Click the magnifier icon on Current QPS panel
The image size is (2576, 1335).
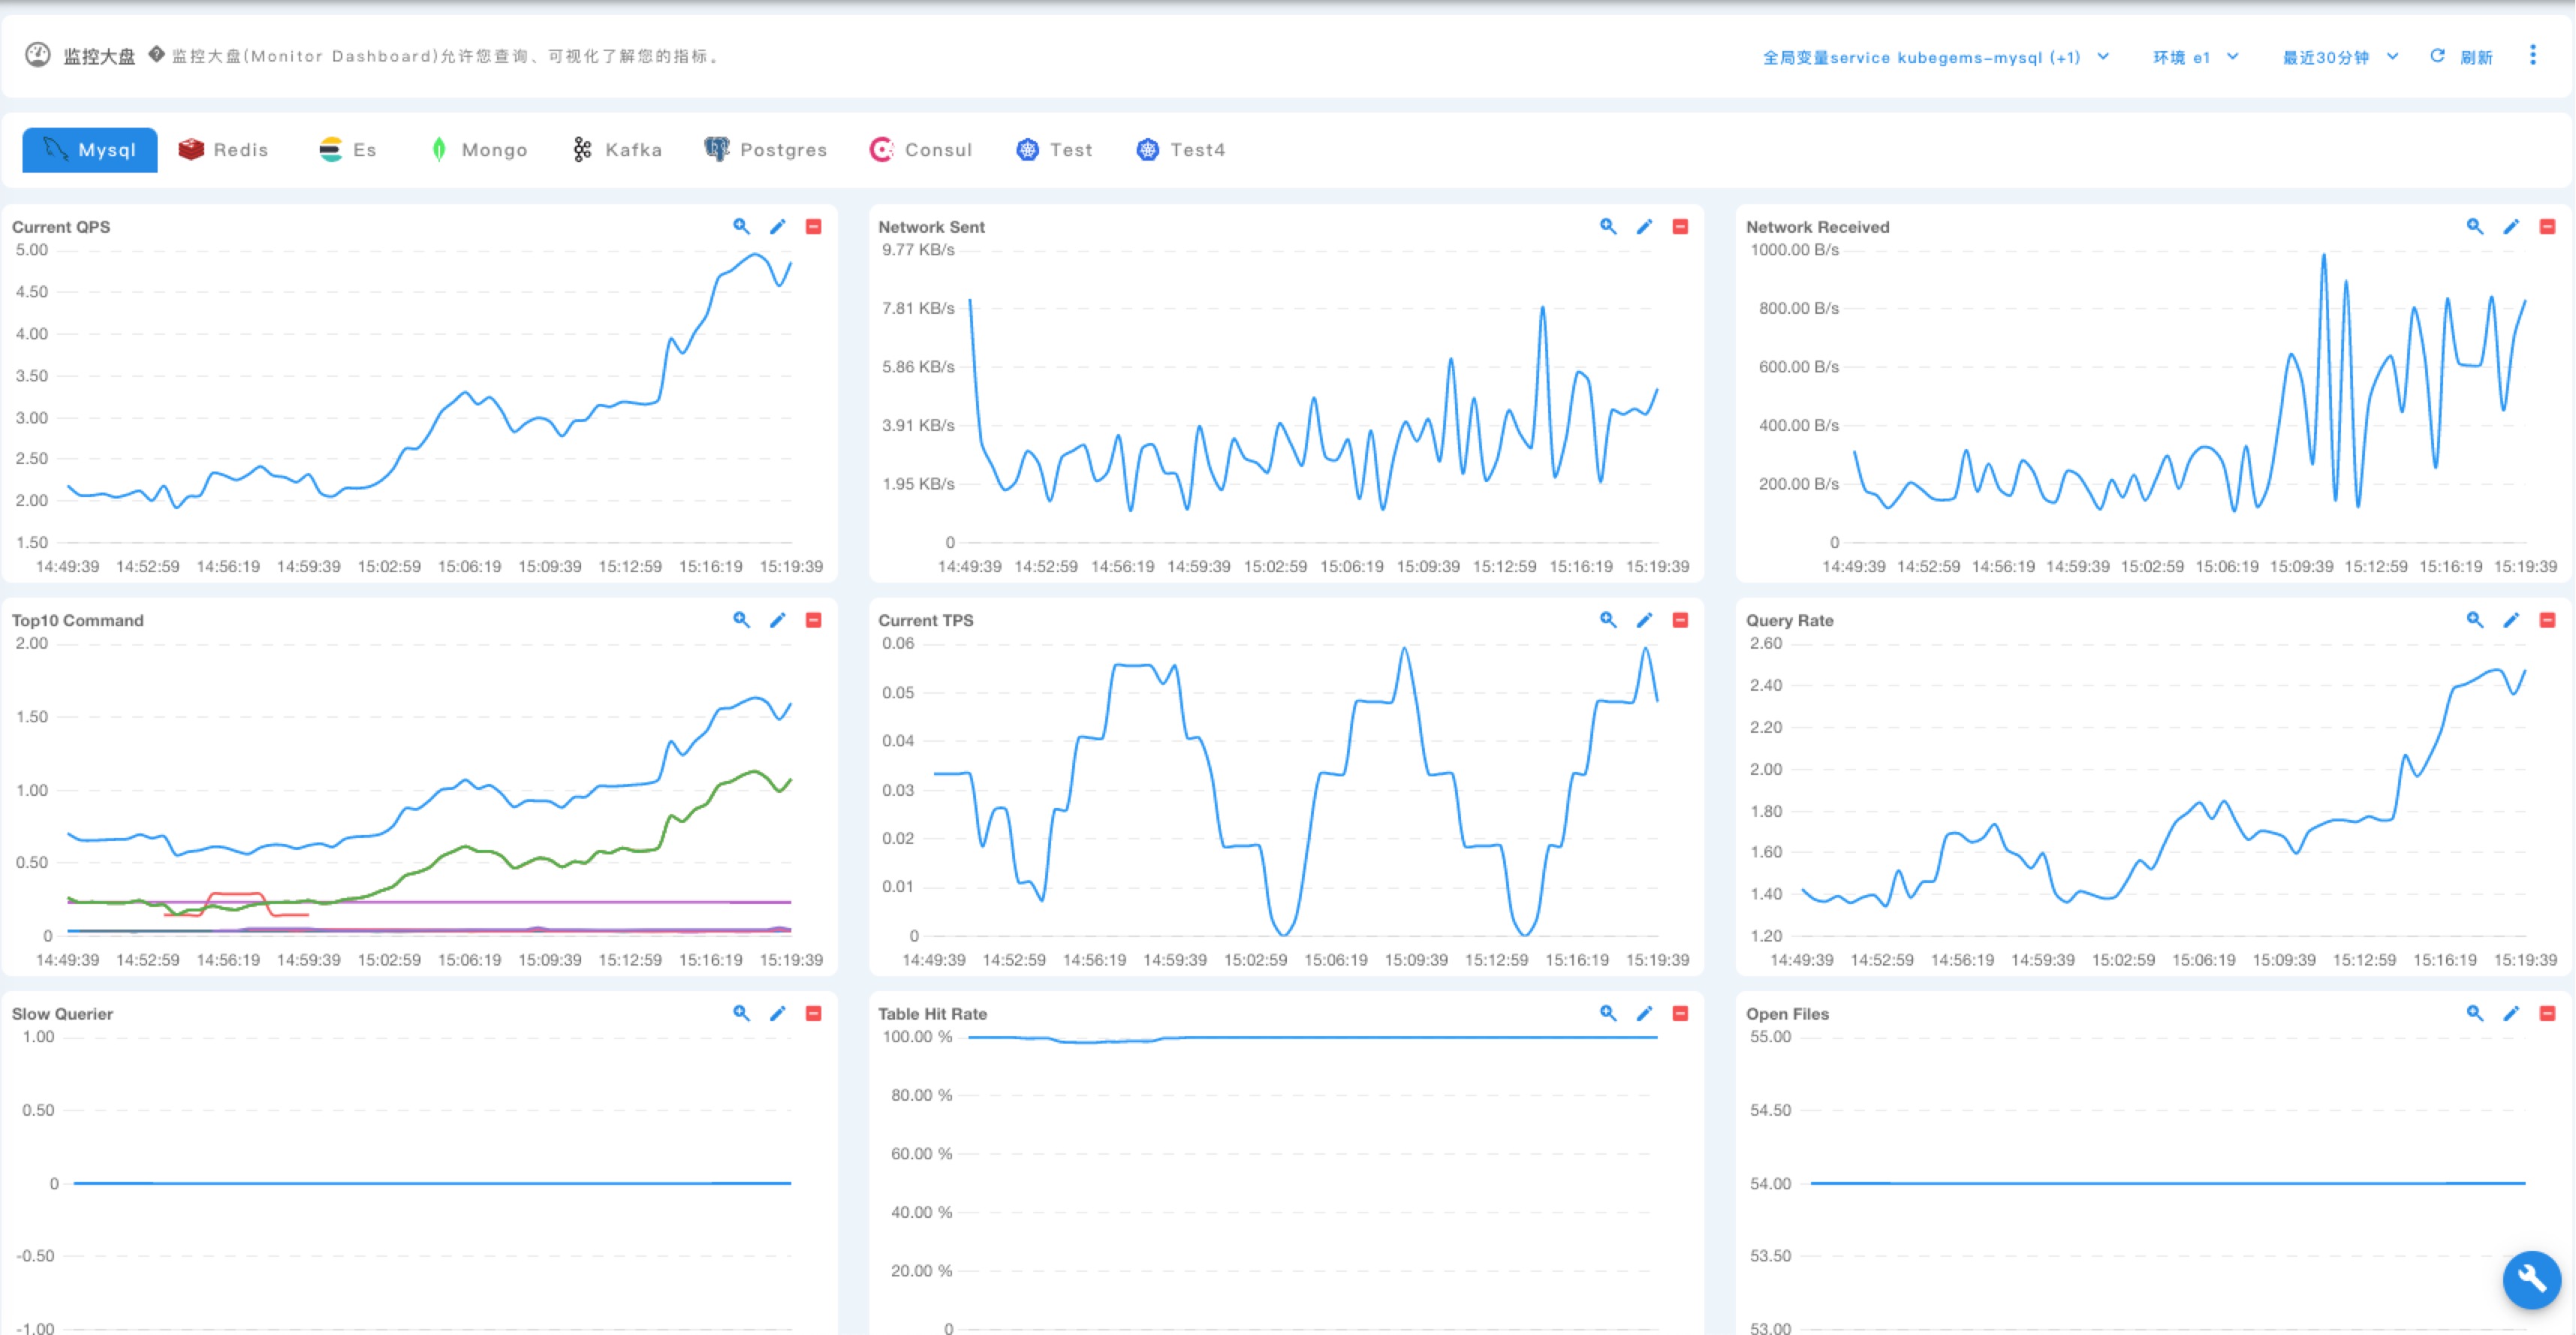(741, 226)
